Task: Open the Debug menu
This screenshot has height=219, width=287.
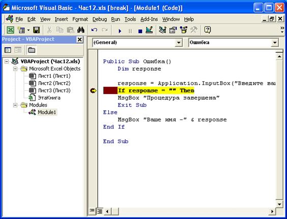Action: [x=100, y=19]
